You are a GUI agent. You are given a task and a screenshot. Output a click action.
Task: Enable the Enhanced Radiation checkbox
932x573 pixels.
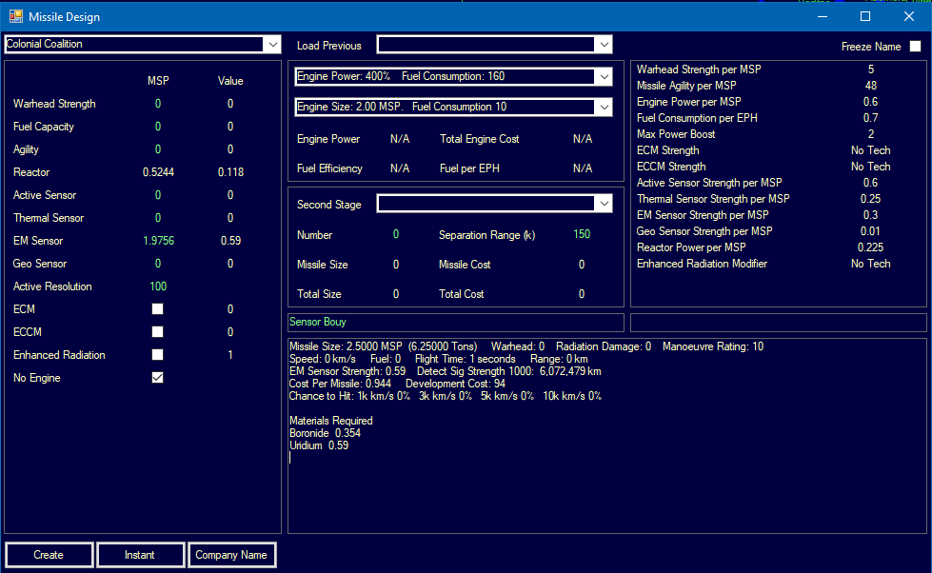(x=157, y=355)
